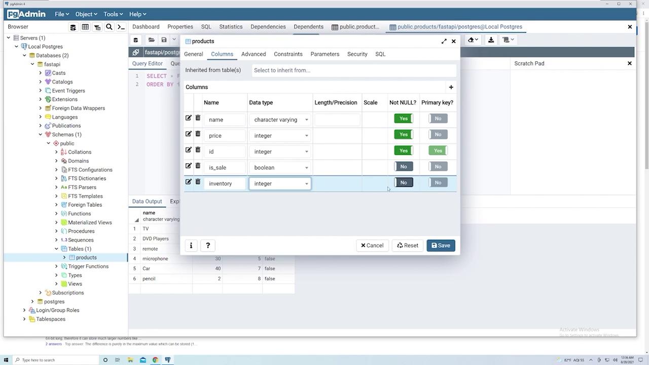Open the Select to inherit from dropdown
Image resolution: width=649 pixels, height=365 pixels.
(x=354, y=70)
